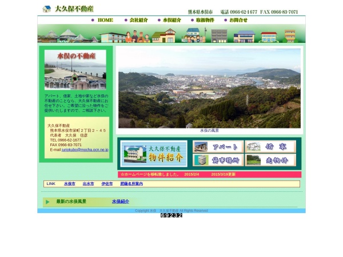Click the ホームページを移転致しました notice text
This screenshot has width=343, height=257.
(x=150, y=174)
